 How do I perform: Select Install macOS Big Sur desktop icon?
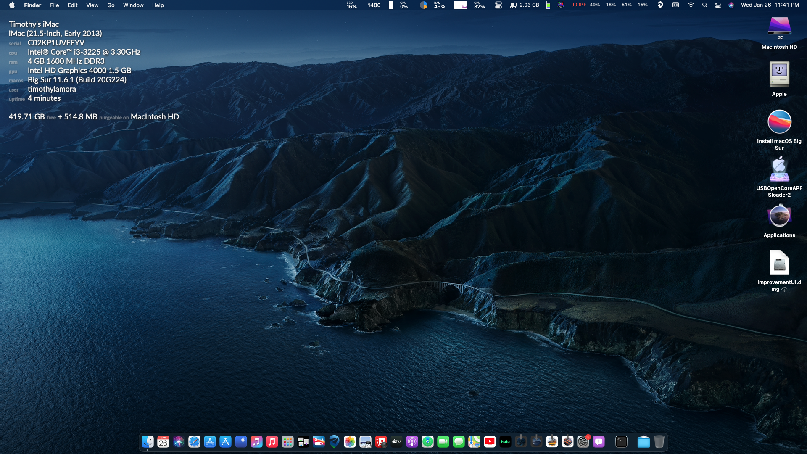(779, 122)
